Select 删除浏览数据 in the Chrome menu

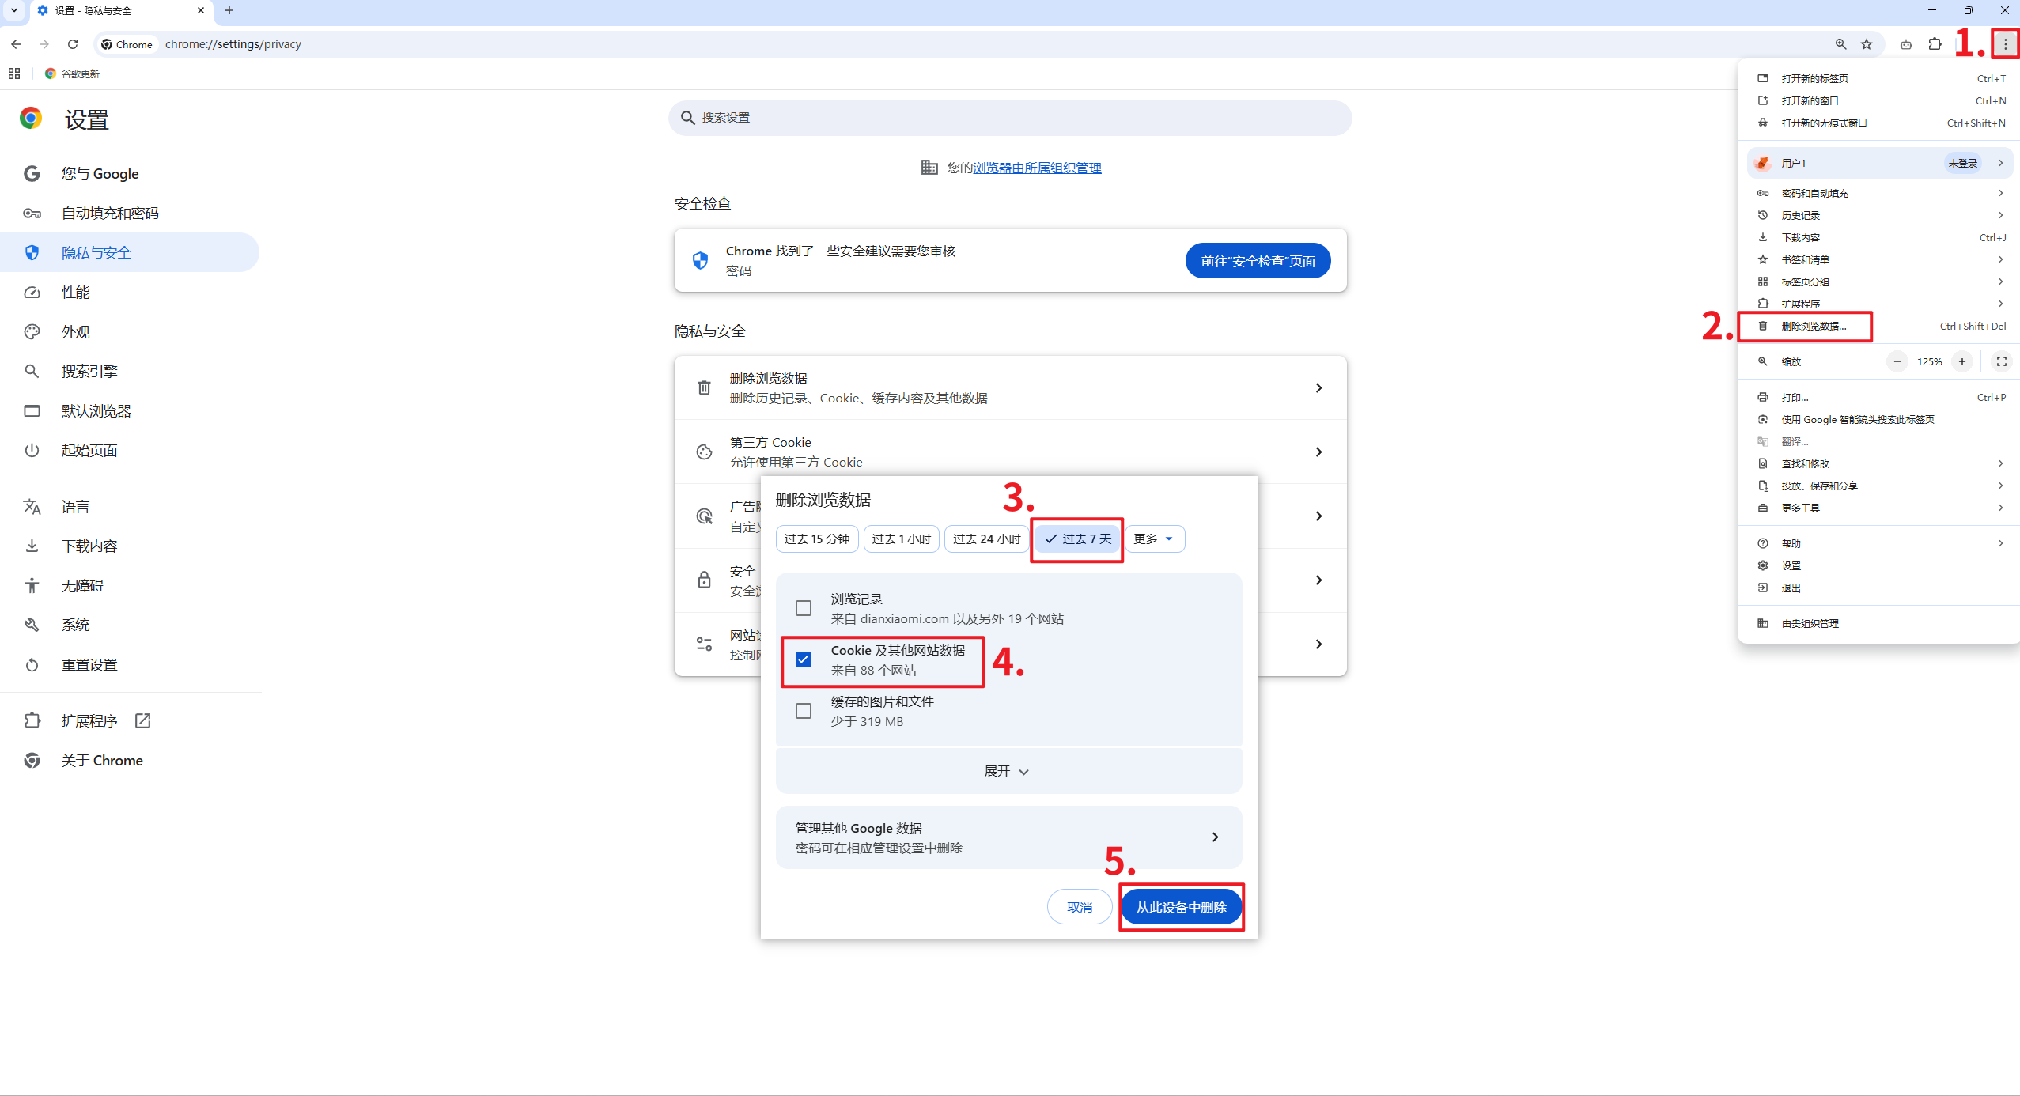(1814, 326)
